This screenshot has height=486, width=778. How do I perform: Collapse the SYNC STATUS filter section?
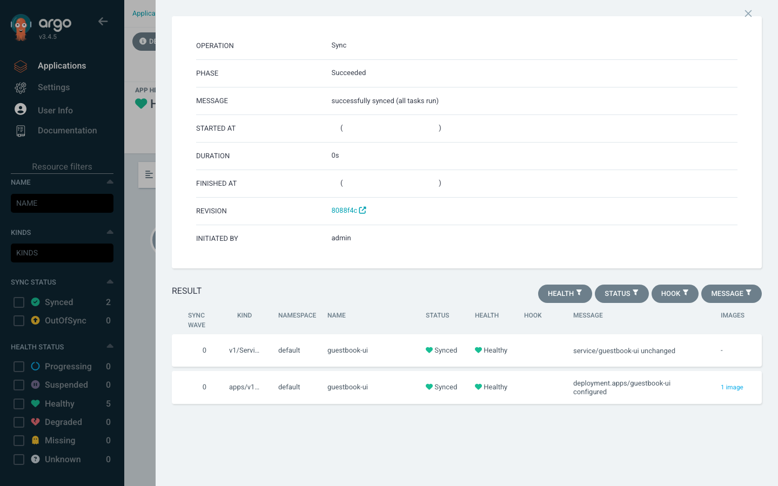pyautogui.click(x=110, y=282)
